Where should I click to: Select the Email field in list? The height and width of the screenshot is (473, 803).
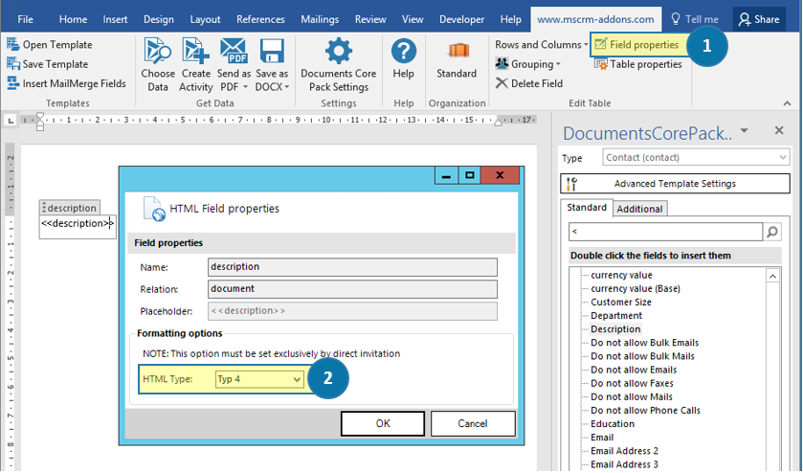coord(602,438)
